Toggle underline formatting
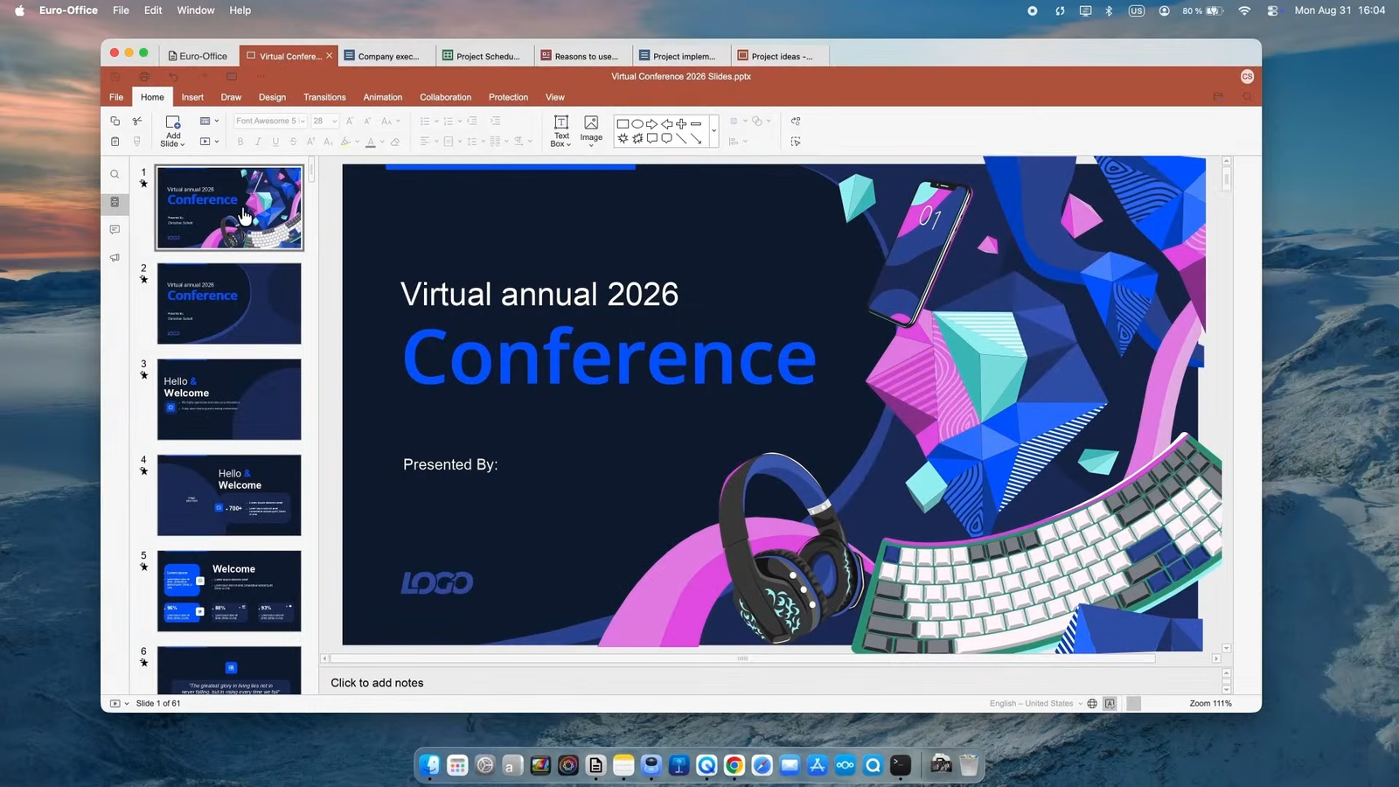 (x=275, y=142)
